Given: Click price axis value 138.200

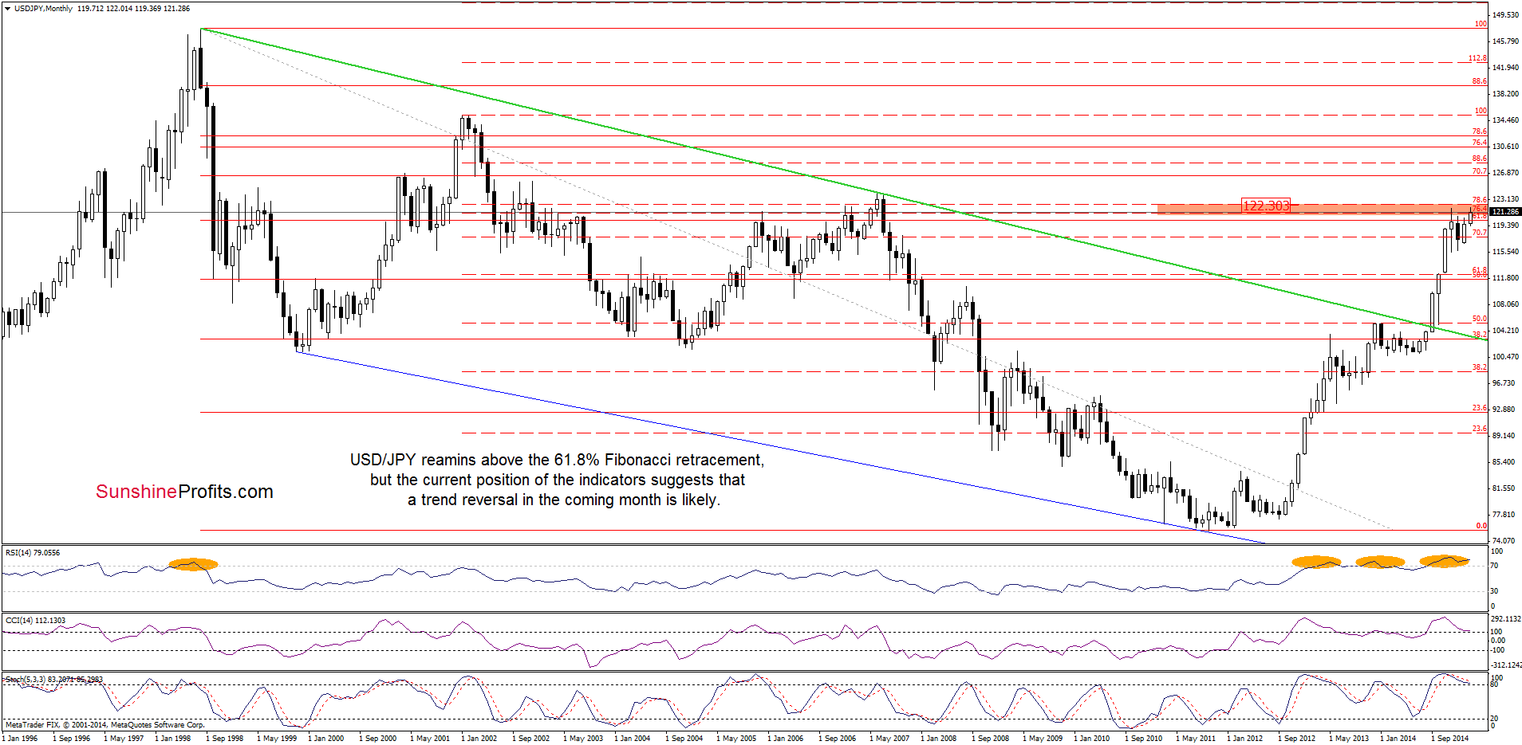Looking at the screenshot, I should tap(1505, 94).
